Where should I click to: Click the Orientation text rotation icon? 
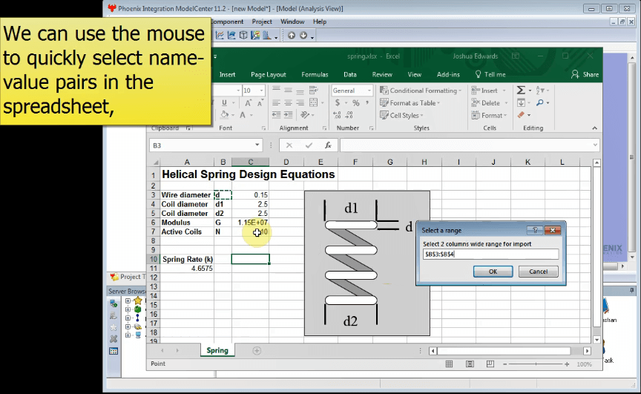pos(305,115)
